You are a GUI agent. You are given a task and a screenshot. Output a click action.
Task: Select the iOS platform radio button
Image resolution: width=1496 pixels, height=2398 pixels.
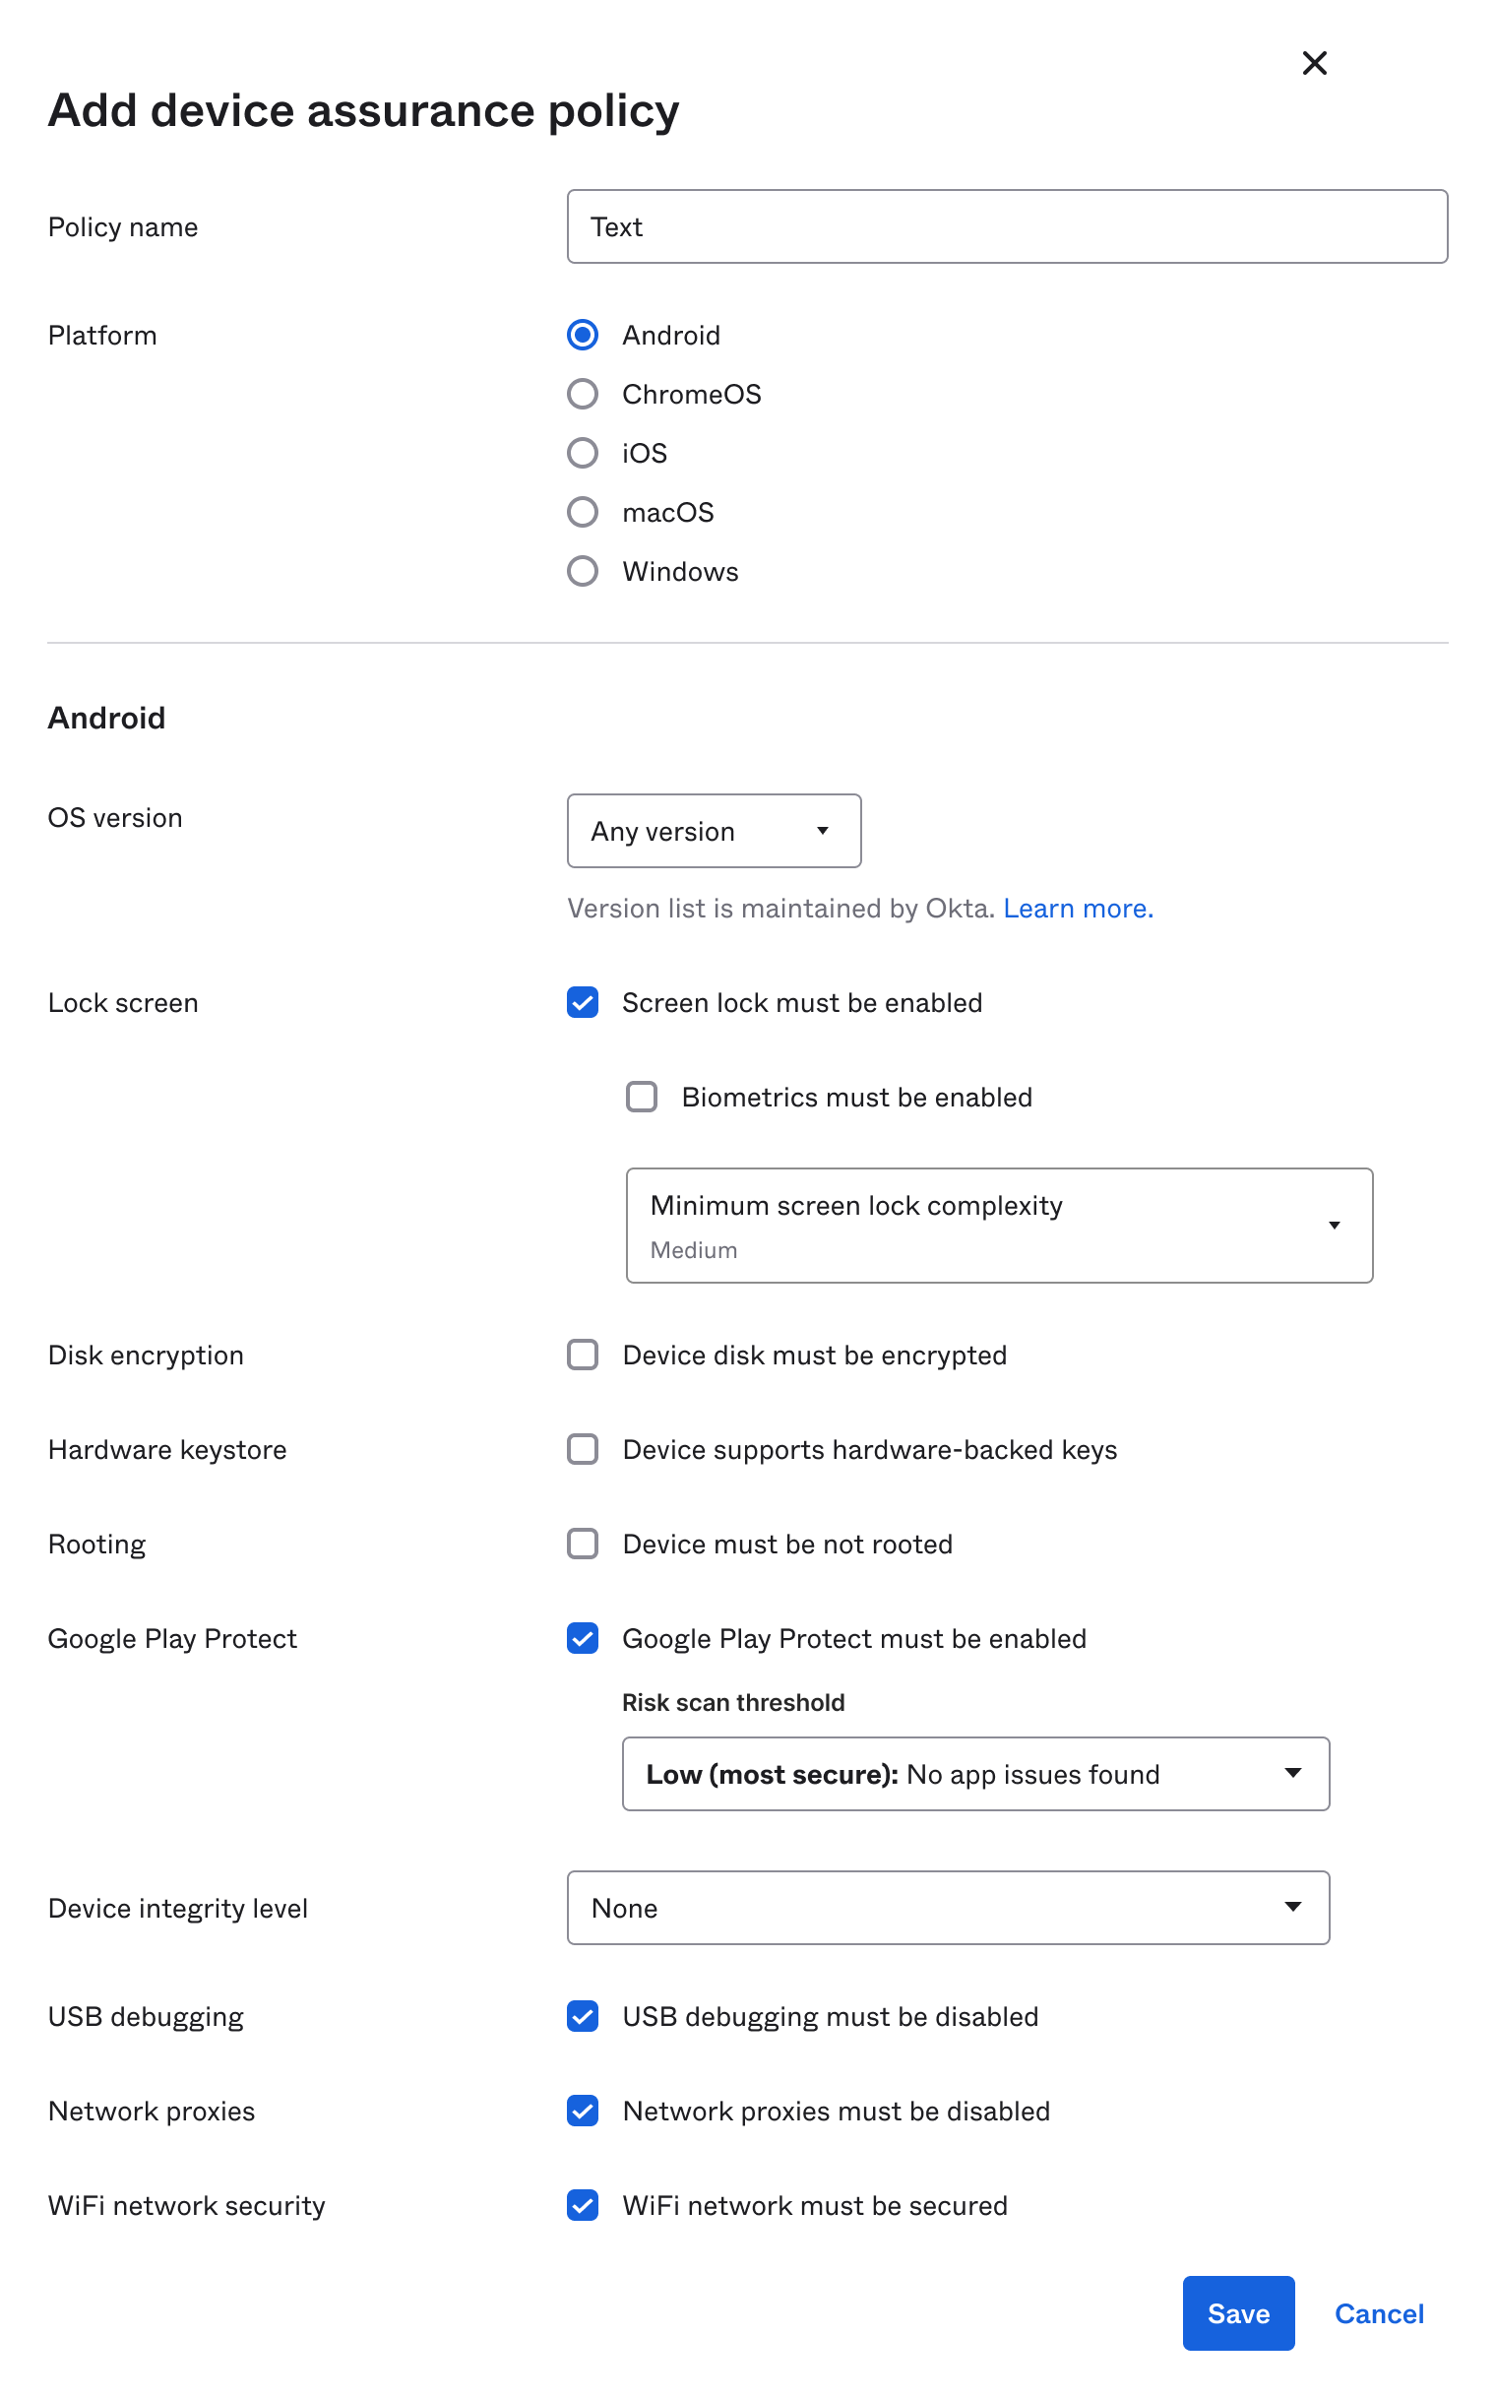tap(583, 453)
